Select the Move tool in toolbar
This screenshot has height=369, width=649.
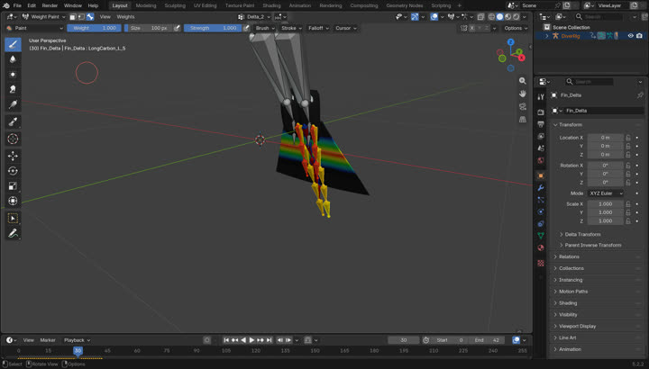pos(13,156)
